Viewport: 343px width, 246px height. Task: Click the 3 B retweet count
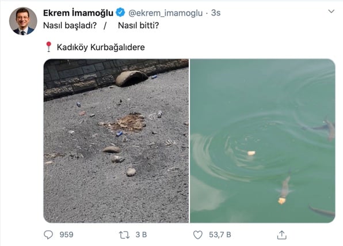pyautogui.click(x=142, y=235)
